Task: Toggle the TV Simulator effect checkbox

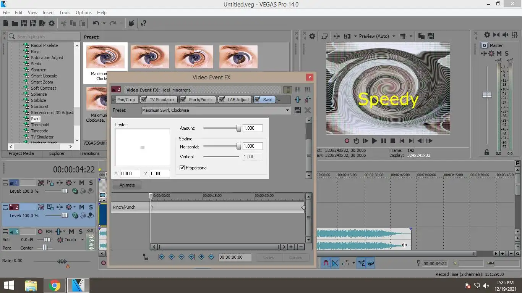Action: click(144, 100)
